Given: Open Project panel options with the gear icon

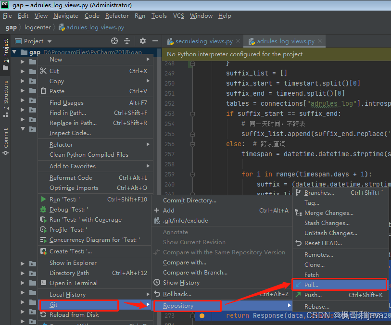Looking at the screenshot, I should click(142, 42).
